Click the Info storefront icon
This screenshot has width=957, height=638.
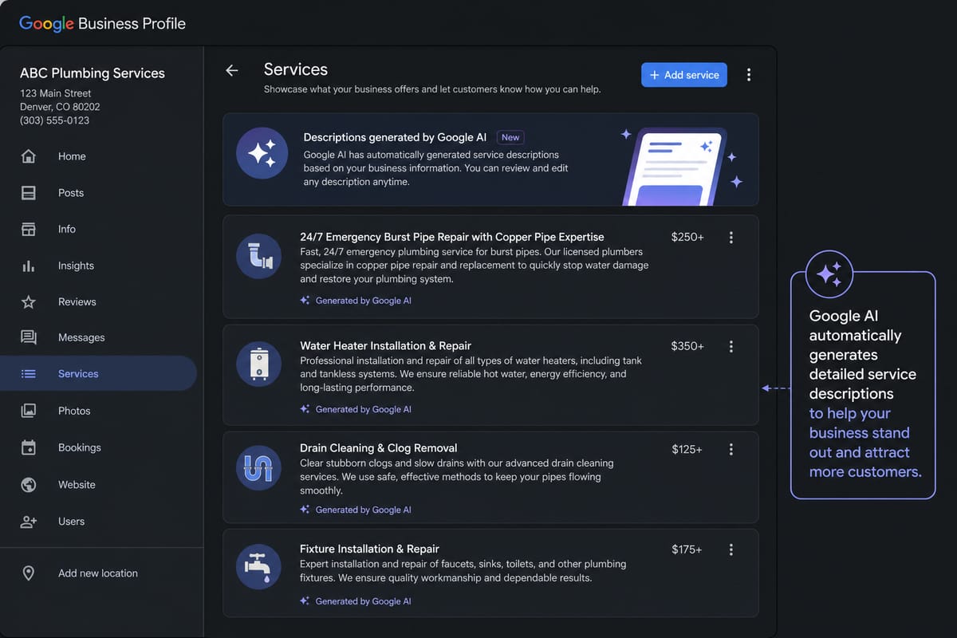[29, 229]
